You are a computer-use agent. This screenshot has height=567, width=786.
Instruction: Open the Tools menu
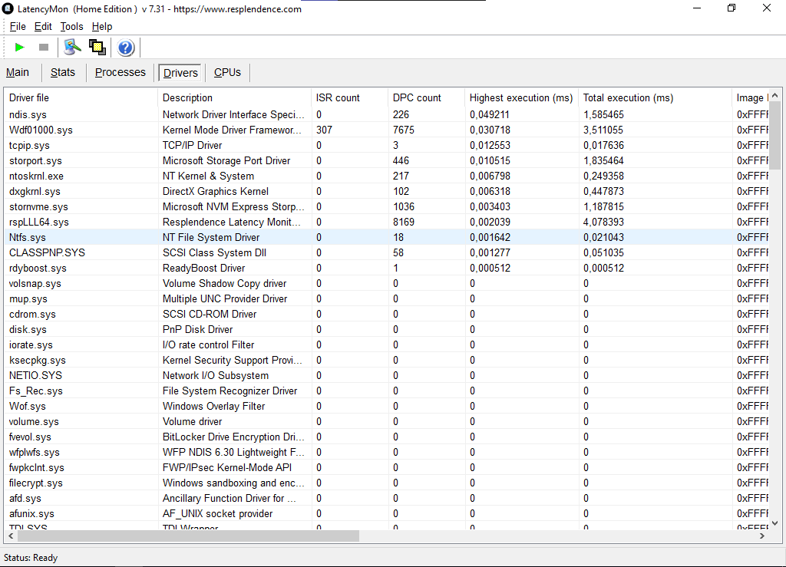tap(71, 26)
